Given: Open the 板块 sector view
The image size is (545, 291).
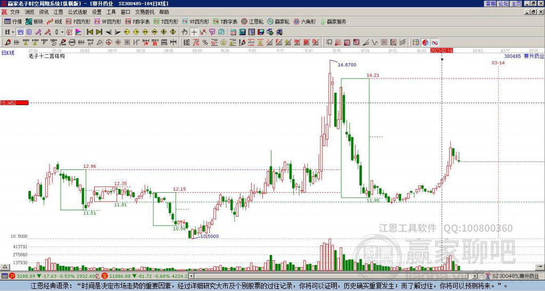Looking at the screenshot, I should pyautogui.click(x=34, y=21).
